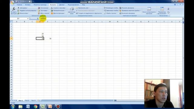Switch to the Главная tab
This screenshot has width=194, height=109.
click(19, 5)
